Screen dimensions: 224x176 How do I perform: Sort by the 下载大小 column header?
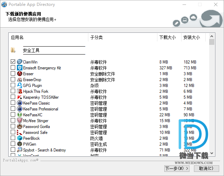[169, 37]
